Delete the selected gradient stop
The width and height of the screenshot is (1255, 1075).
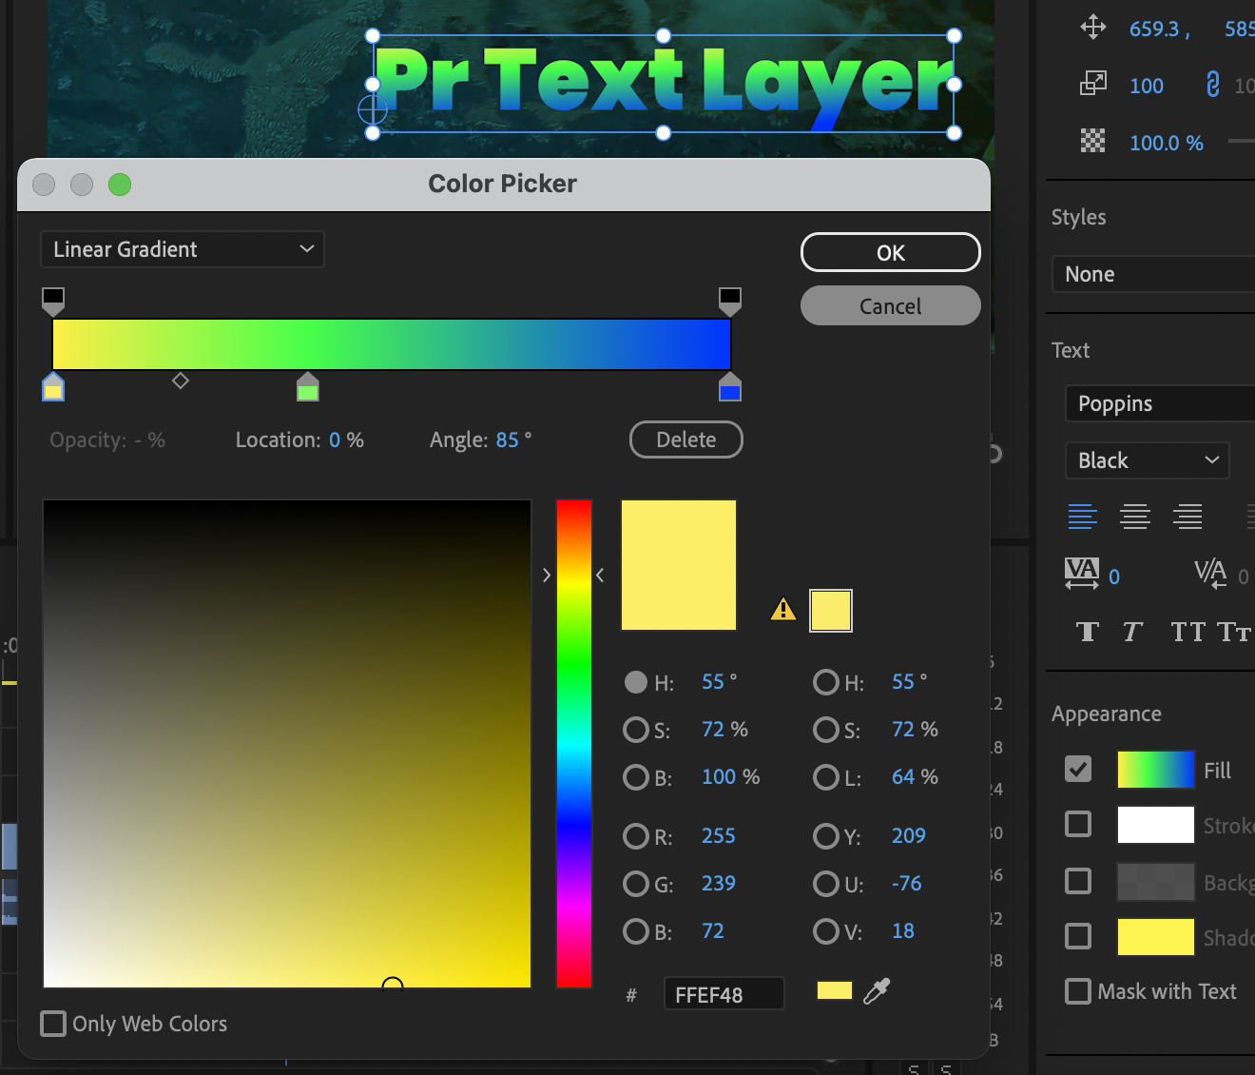[x=685, y=440]
